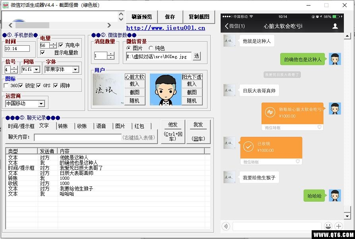Click the app icon in title bar
The width and height of the screenshot is (355, 239).
5,5
